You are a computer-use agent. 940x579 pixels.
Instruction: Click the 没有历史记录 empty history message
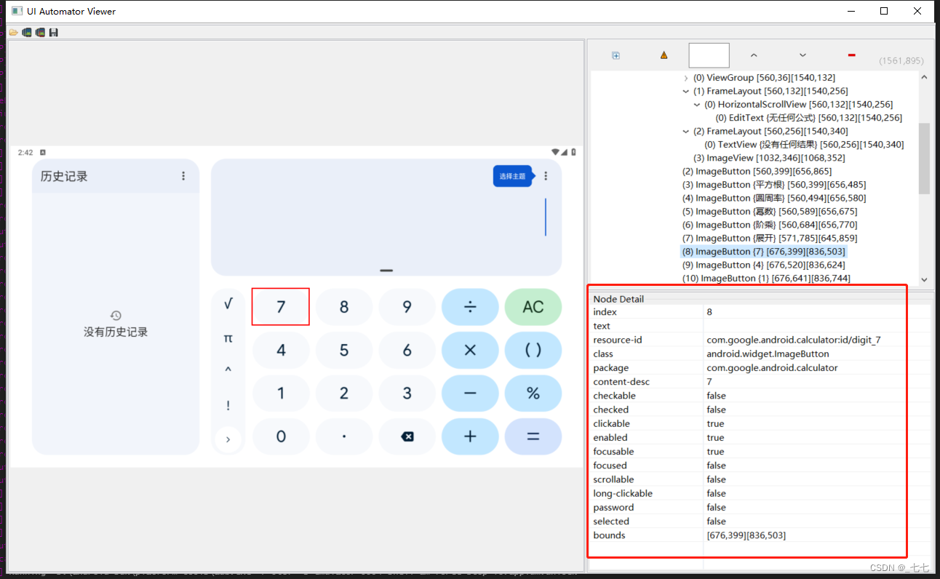point(116,332)
